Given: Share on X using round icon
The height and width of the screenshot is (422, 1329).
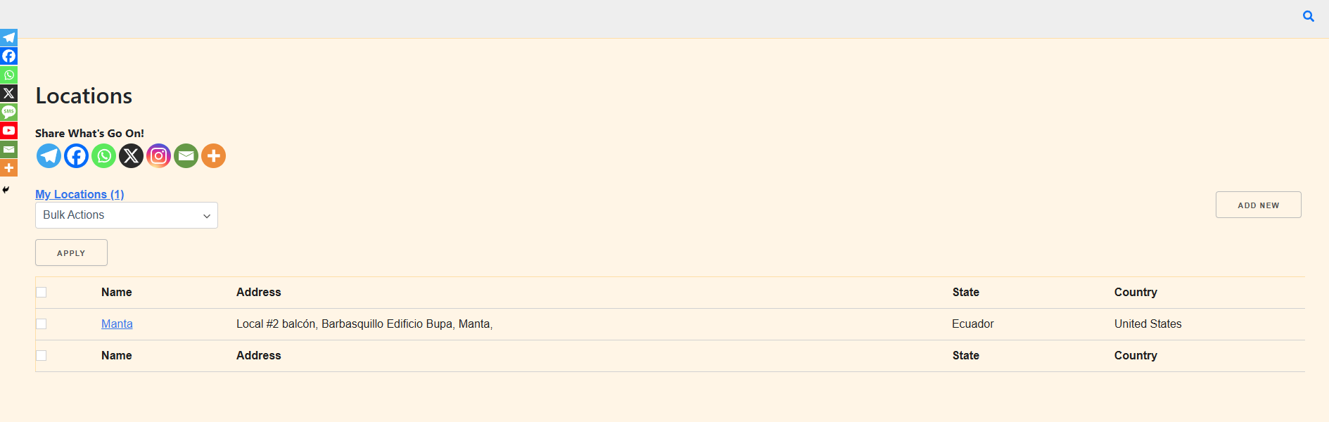Looking at the screenshot, I should [131, 155].
